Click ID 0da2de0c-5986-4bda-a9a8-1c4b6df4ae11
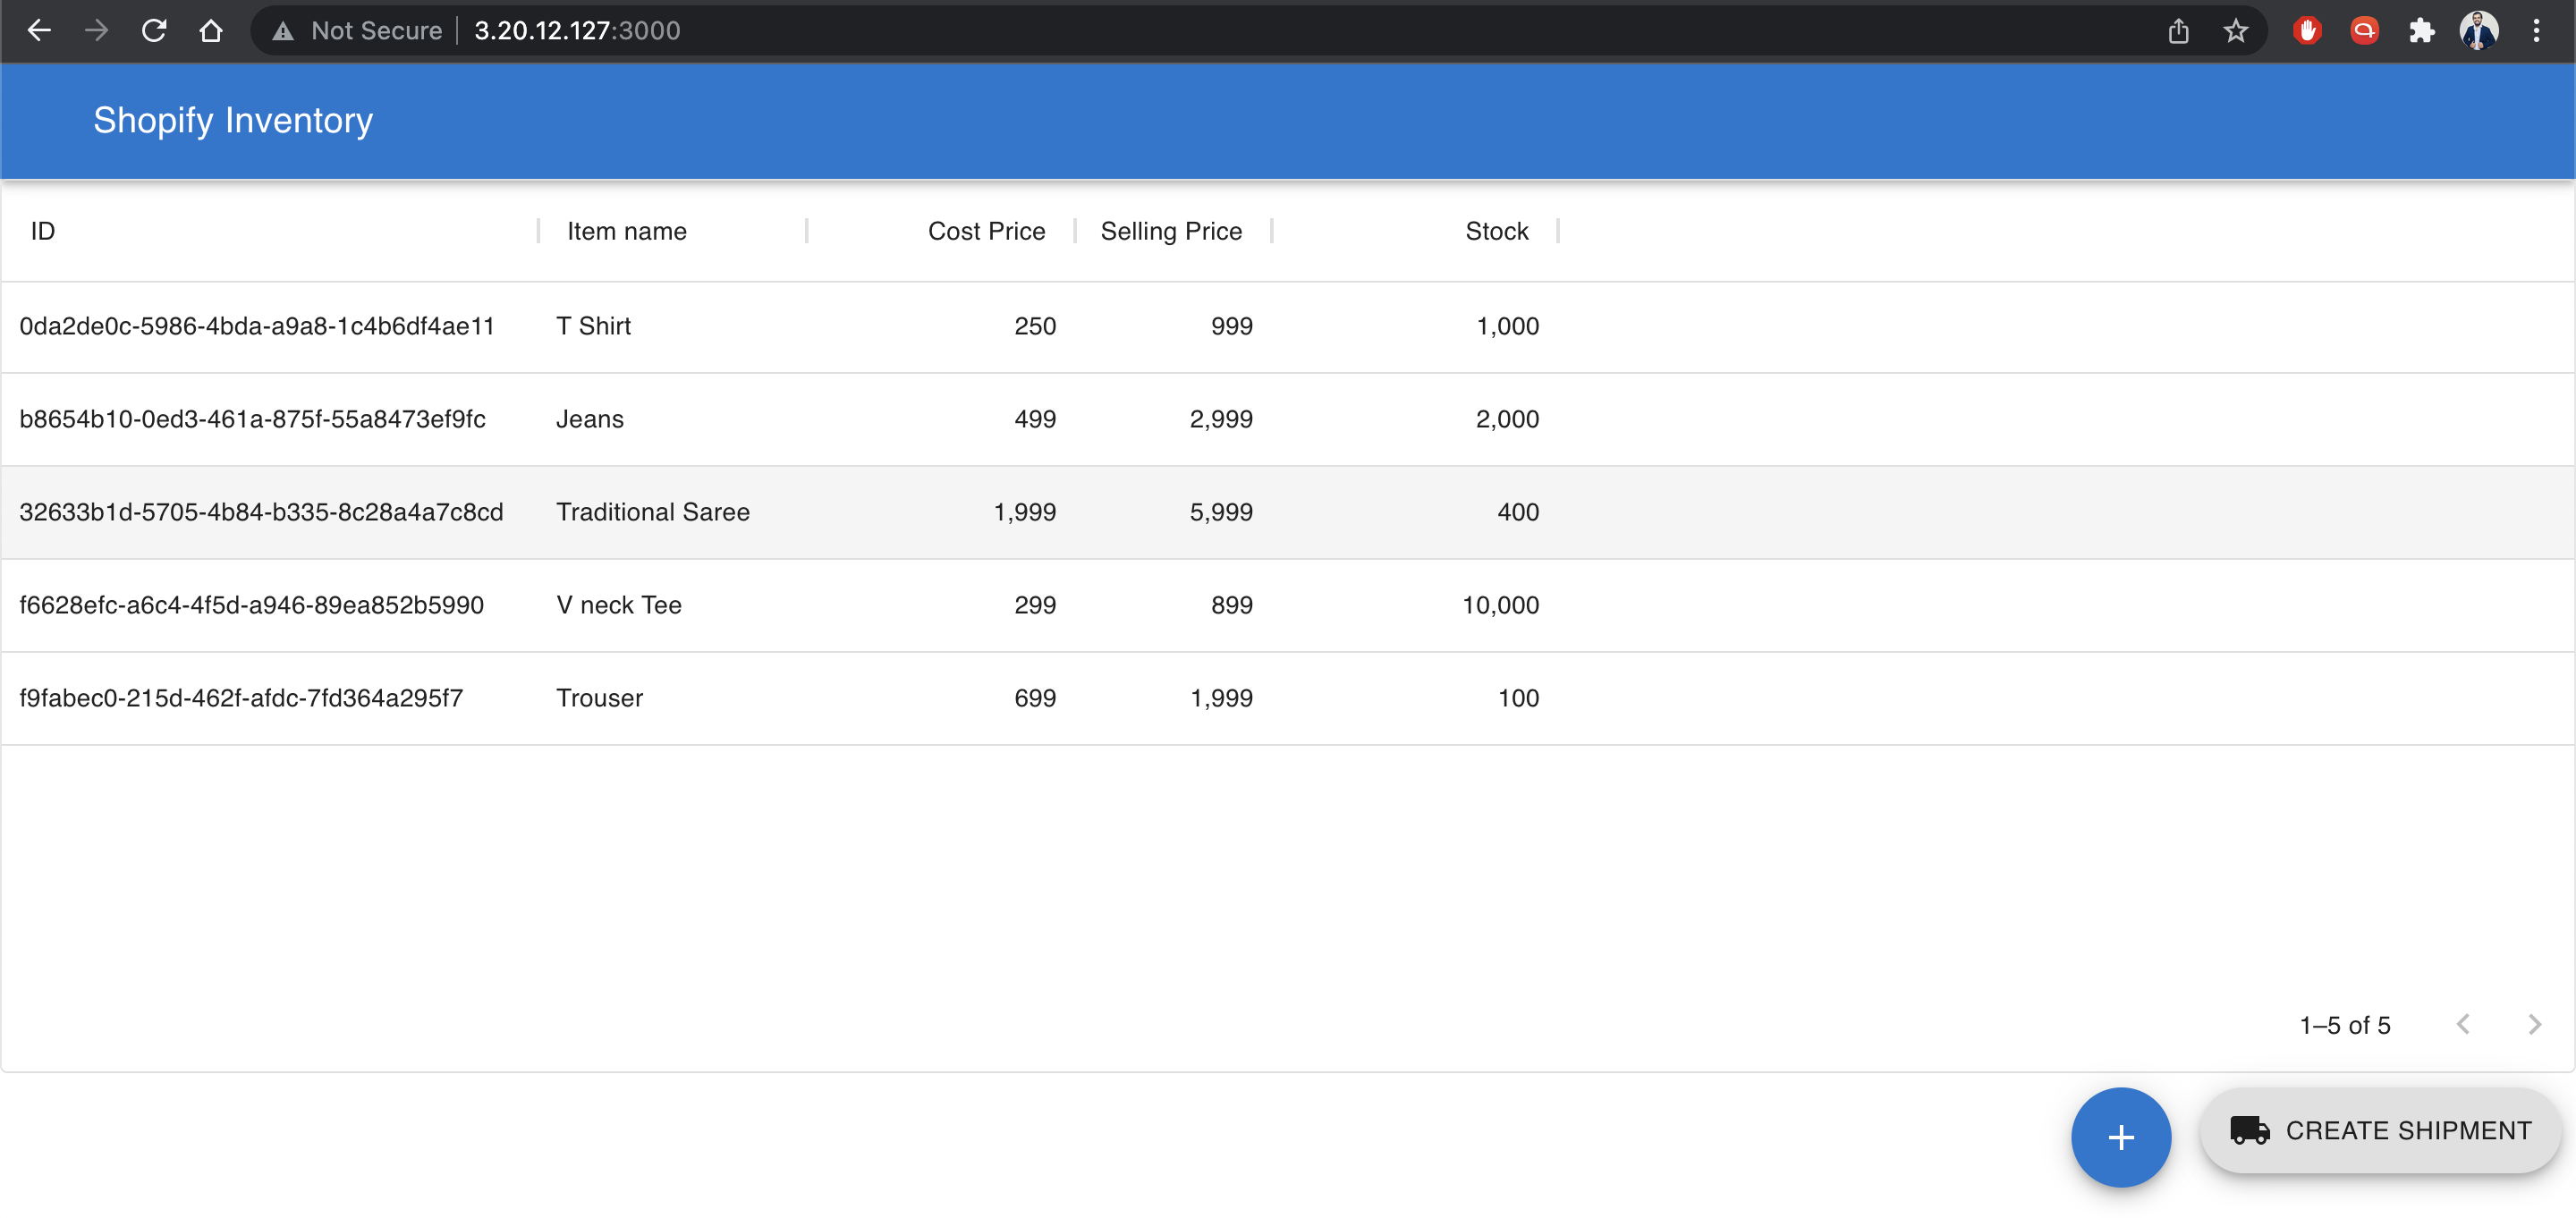The height and width of the screenshot is (1218, 2576). [x=257, y=326]
